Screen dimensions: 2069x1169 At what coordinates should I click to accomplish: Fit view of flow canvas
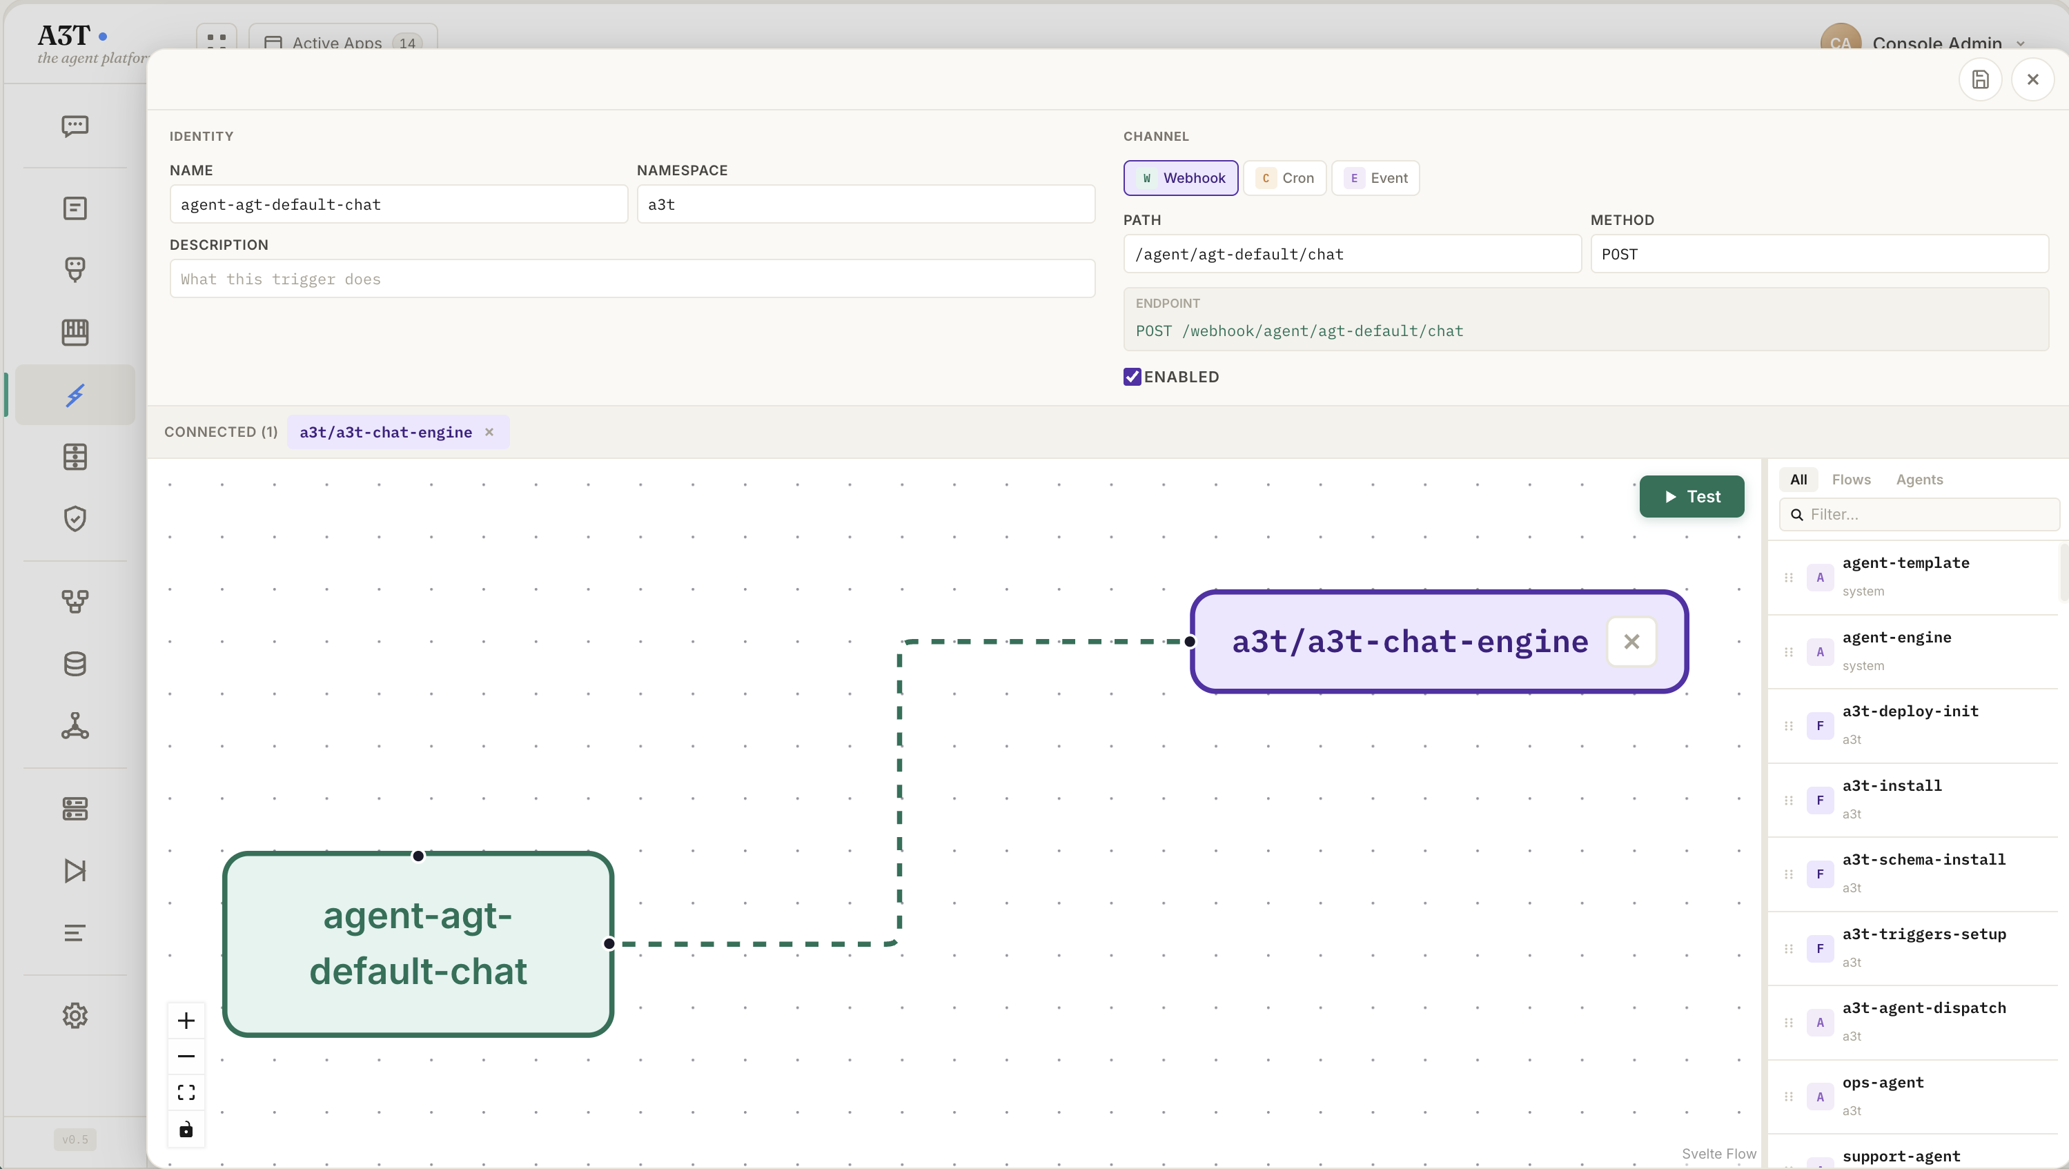(x=186, y=1092)
